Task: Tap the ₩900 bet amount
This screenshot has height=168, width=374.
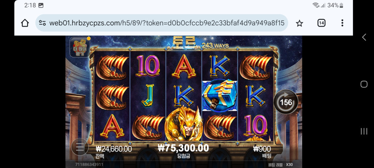Action: pos(262,149)
